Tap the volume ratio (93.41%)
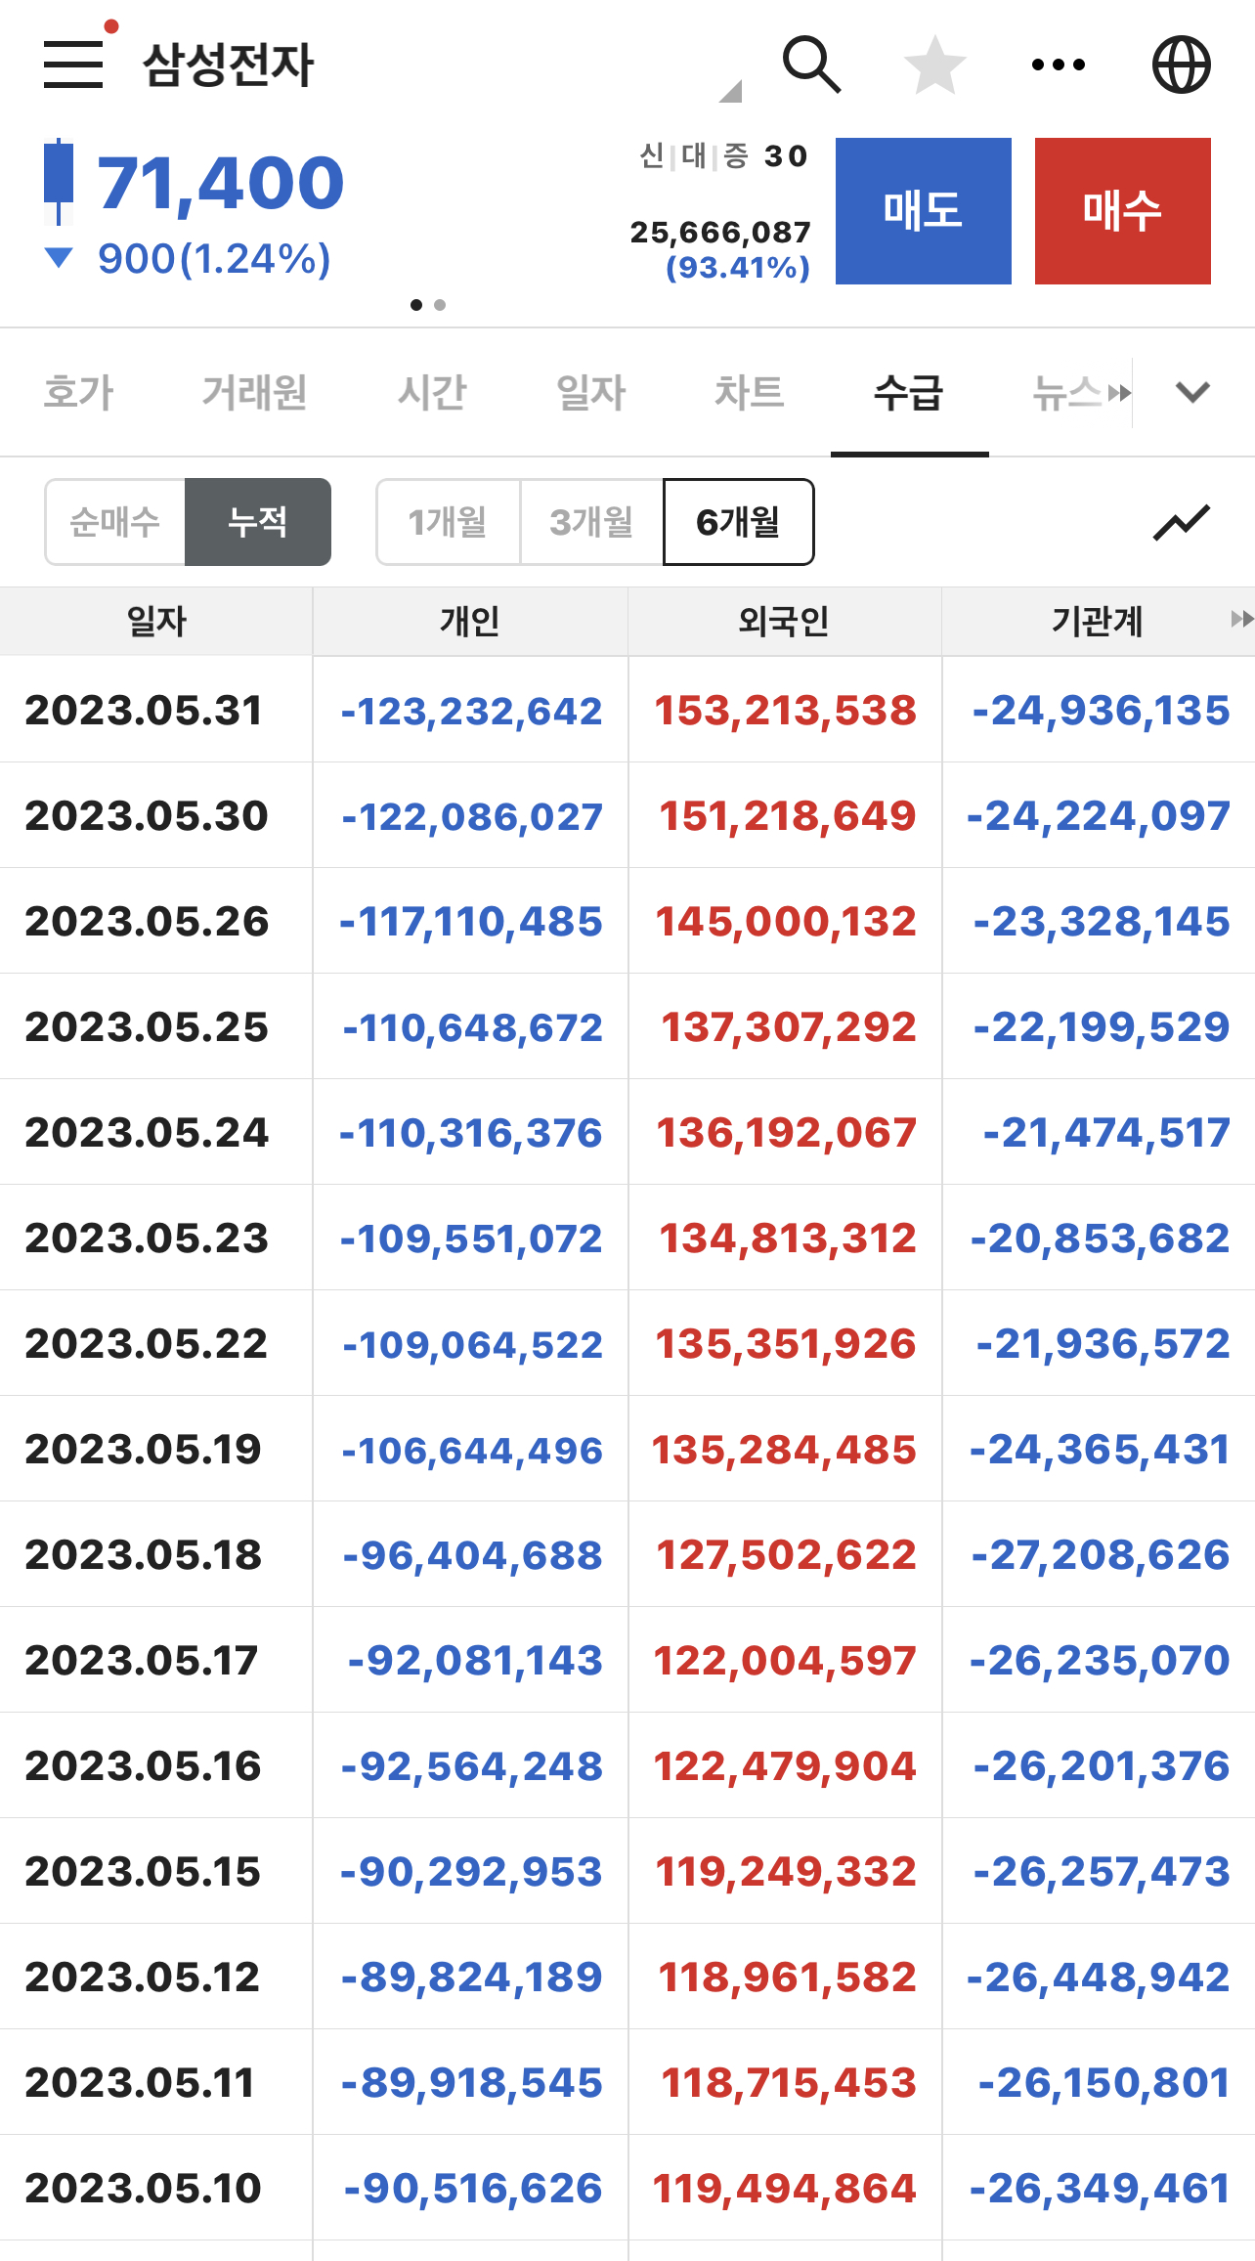1255x2261 pixels. (x=738, y=268)
